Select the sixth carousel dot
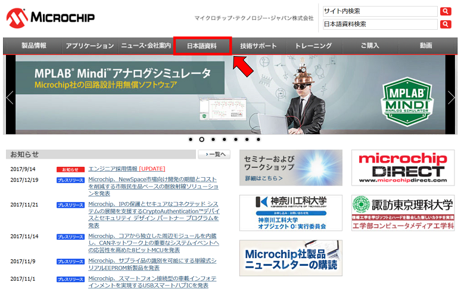461x291 pixels. pos(247,140)
